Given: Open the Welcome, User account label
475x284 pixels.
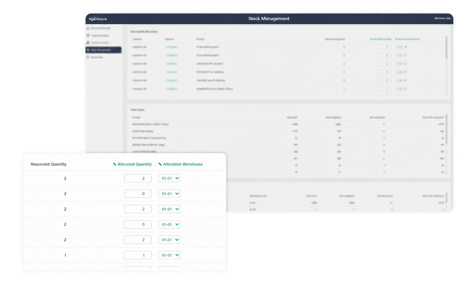Looking at the screenshot, I should [x=442, y=18].
